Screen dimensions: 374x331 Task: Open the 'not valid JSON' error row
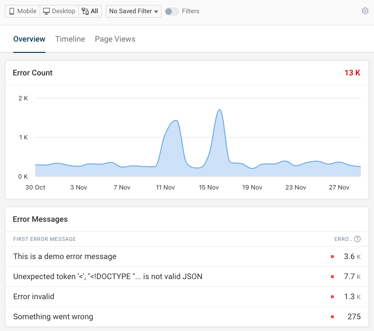click(x=108, y=277)
